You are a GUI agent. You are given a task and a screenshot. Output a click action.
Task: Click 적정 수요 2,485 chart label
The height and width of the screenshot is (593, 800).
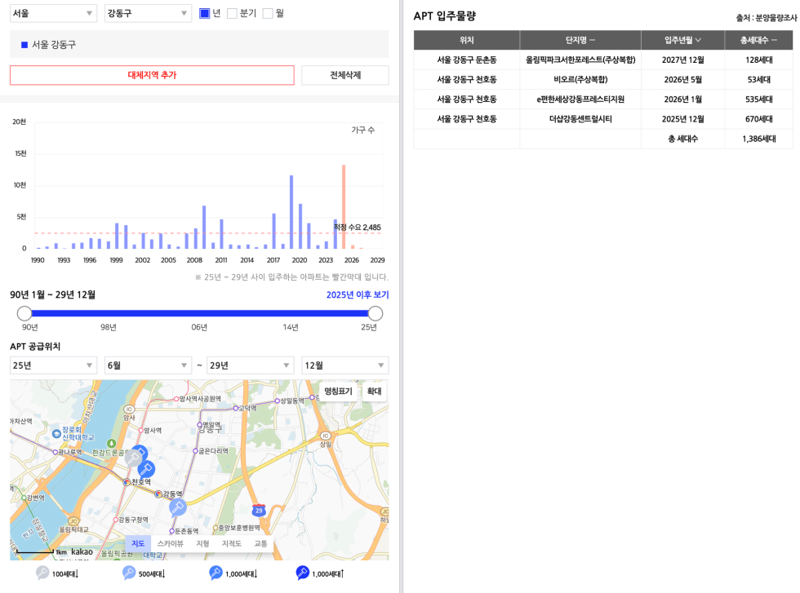(358, 228)
